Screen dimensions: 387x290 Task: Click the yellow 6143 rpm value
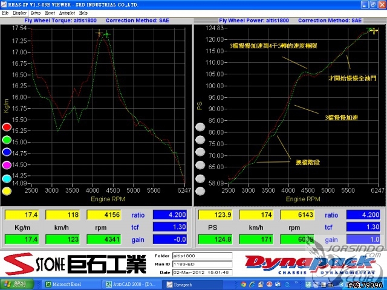coord(297,215)
